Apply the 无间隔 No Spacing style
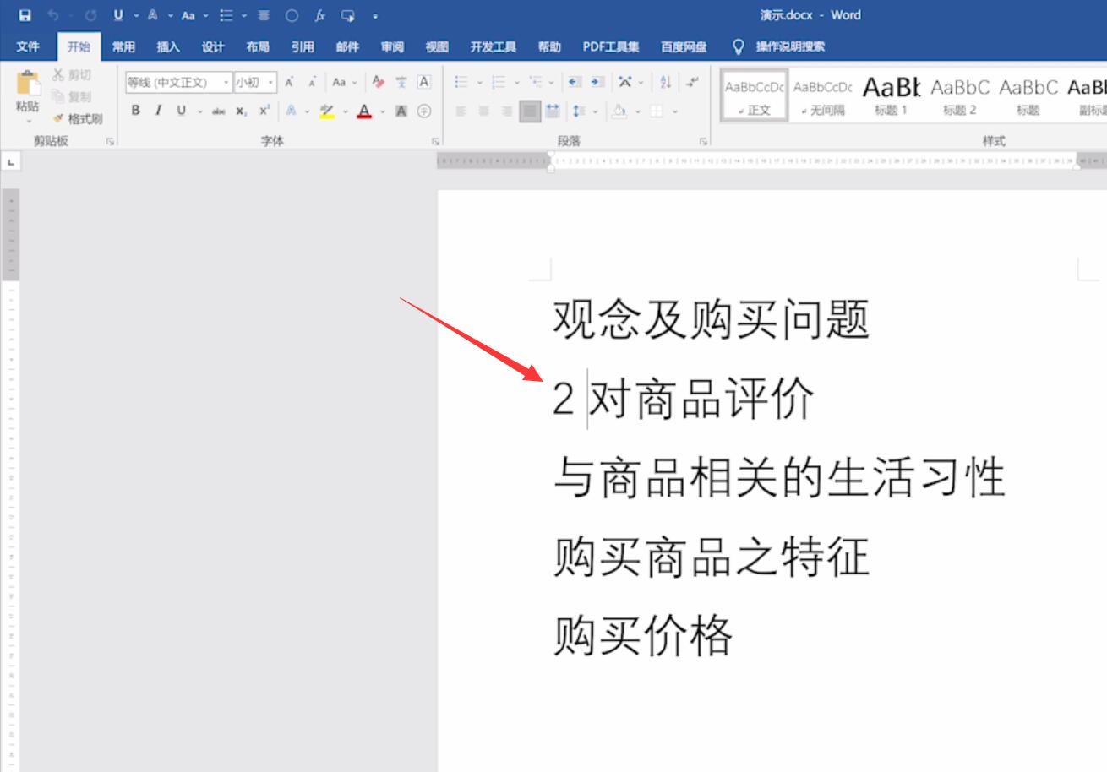Viewport: 1107px width, 772px height. [x=823, y=95]
